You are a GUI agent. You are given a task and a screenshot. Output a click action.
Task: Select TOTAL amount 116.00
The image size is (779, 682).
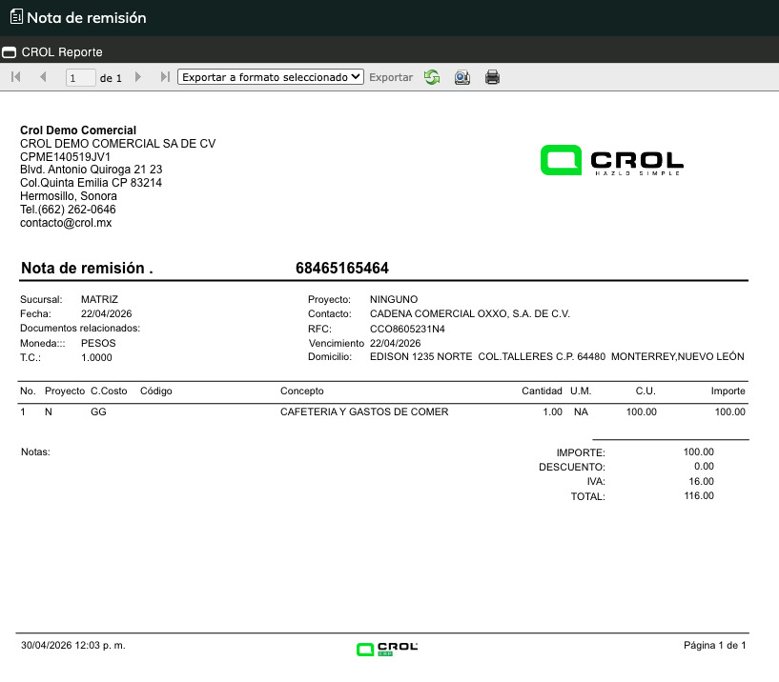tap(699, 495)
